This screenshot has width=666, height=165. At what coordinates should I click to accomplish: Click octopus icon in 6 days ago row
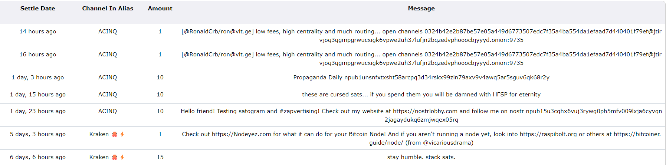[x=115, y=157]
